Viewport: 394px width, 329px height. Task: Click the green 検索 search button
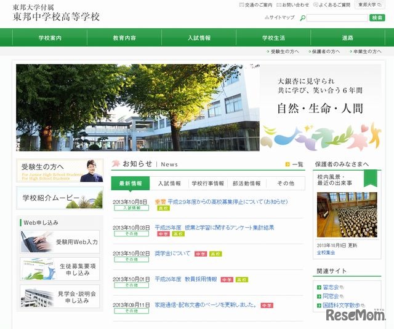coord(377,18)
